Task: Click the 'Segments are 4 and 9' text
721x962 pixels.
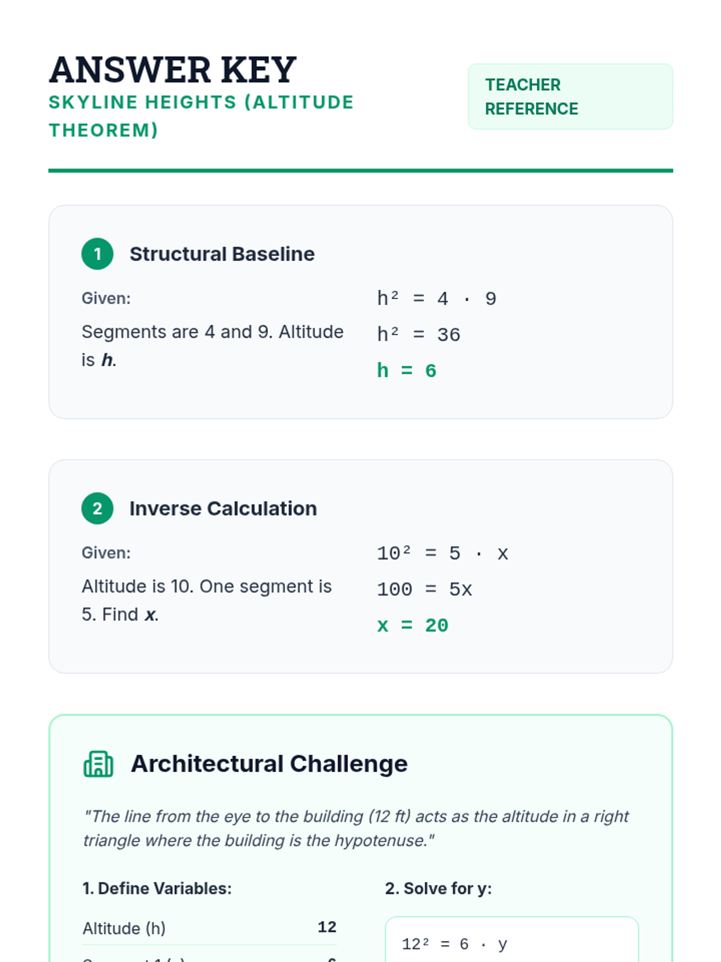Action: (x=212, y=346)
